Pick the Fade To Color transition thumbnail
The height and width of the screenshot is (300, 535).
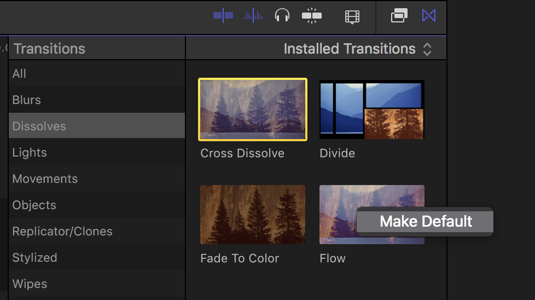tap(253, 214)
